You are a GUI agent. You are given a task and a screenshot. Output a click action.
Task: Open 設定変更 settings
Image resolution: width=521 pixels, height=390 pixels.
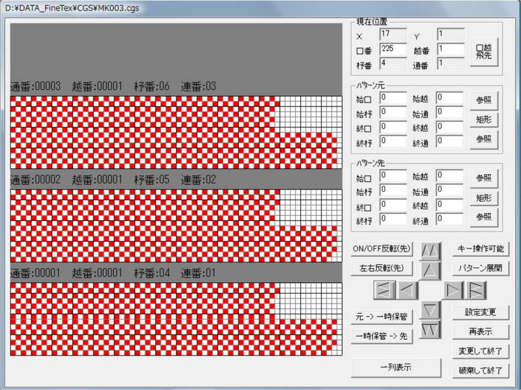(x=481, y=312)
